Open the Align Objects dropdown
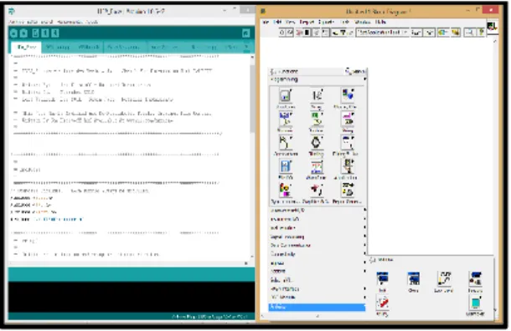The image size is (511, 331). tap(416, 33)
